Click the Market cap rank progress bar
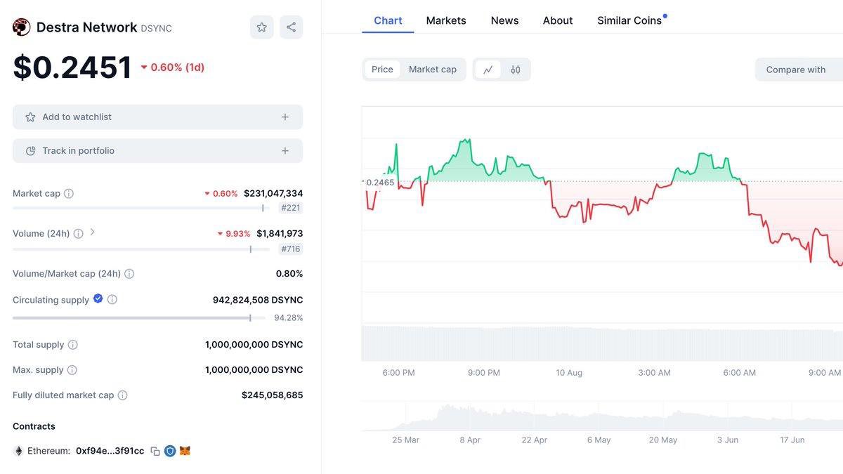This screenshot has height=474, width=843. coord(141,208)
